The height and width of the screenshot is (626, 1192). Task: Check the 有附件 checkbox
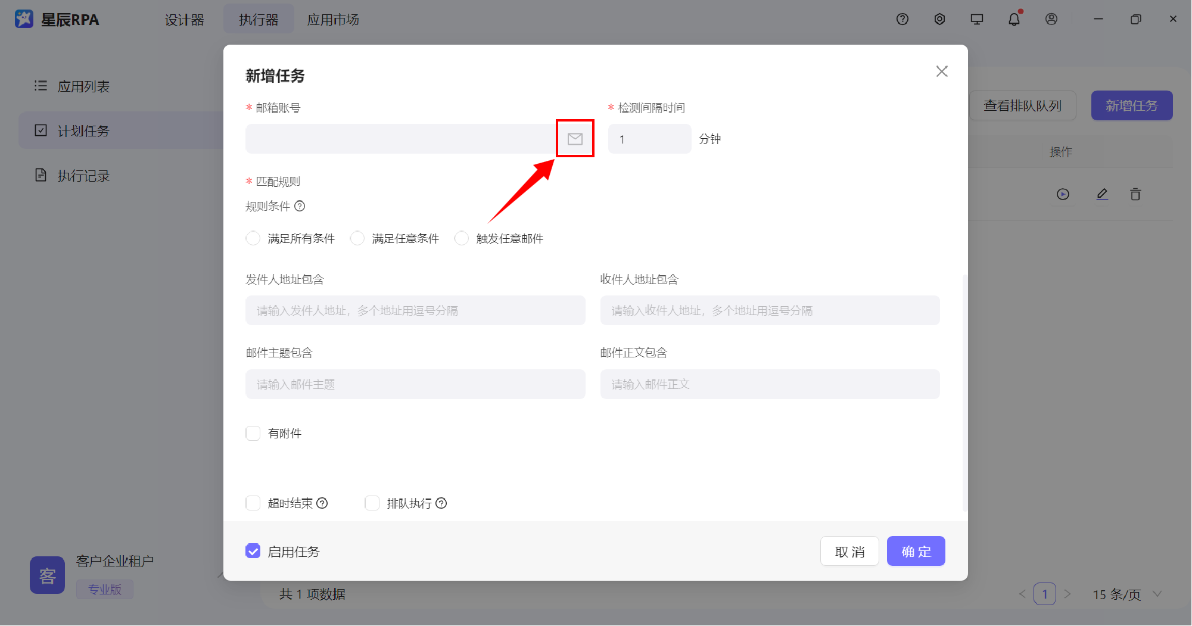[x=253, y=433]
